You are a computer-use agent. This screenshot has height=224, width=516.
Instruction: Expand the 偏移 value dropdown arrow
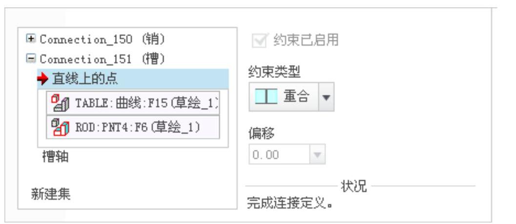tap(317, 154)
